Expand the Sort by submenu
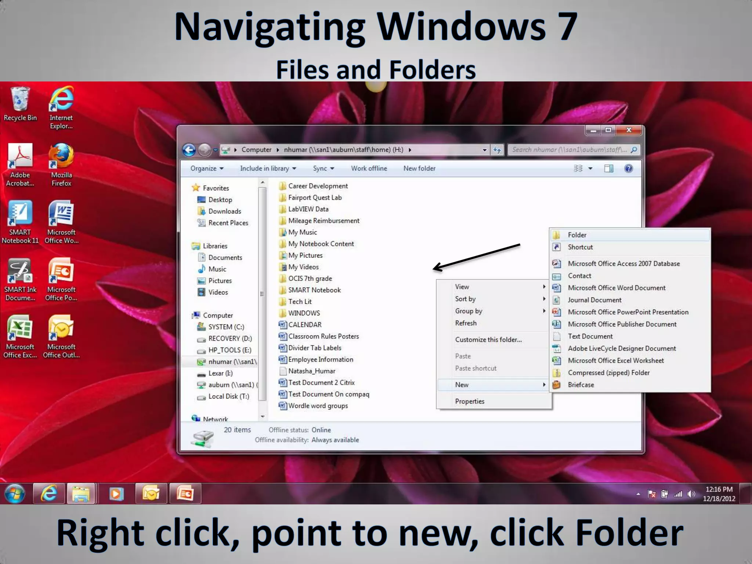The image size is (752, 564). [x=465, y=299]
